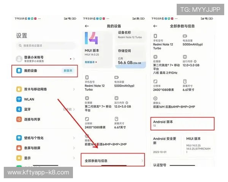
Task: Open the WLAN settings row
Action: tap(46, 99)
